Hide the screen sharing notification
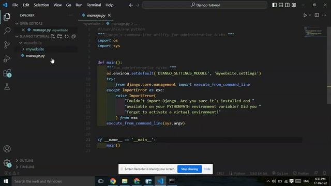This screenshot has height=186, width=331. tap(207, 169)
